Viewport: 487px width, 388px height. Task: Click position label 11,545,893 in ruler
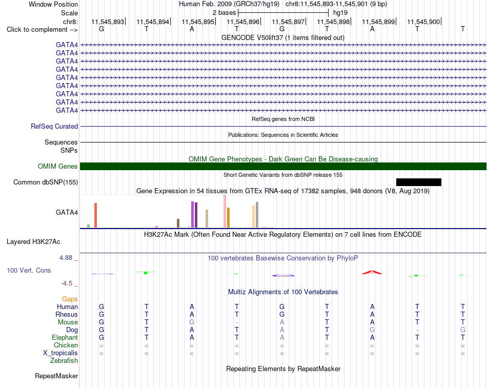coord(108,22)
